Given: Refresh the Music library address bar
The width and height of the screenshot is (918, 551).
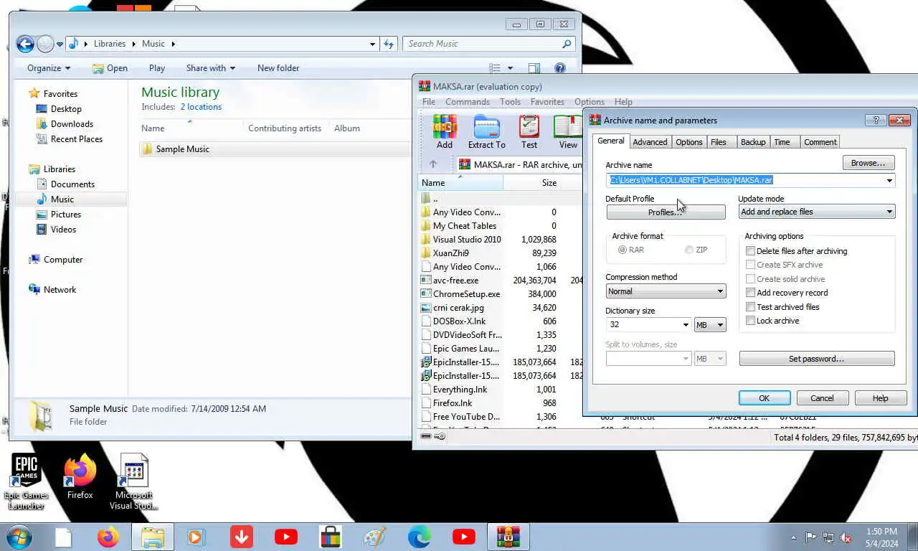Looking at the screenshot, I should point(389,44).
